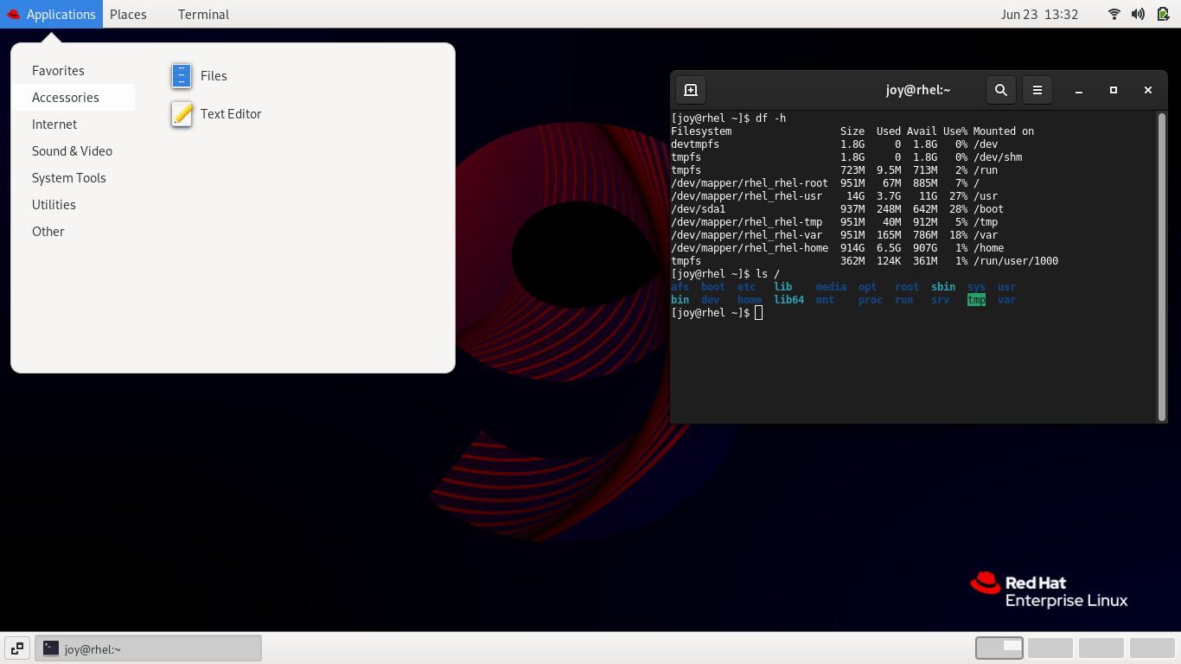The width and height of the screenshot is (1181, 664).
Task: Open the System Tools category
Action: point(68,177)
